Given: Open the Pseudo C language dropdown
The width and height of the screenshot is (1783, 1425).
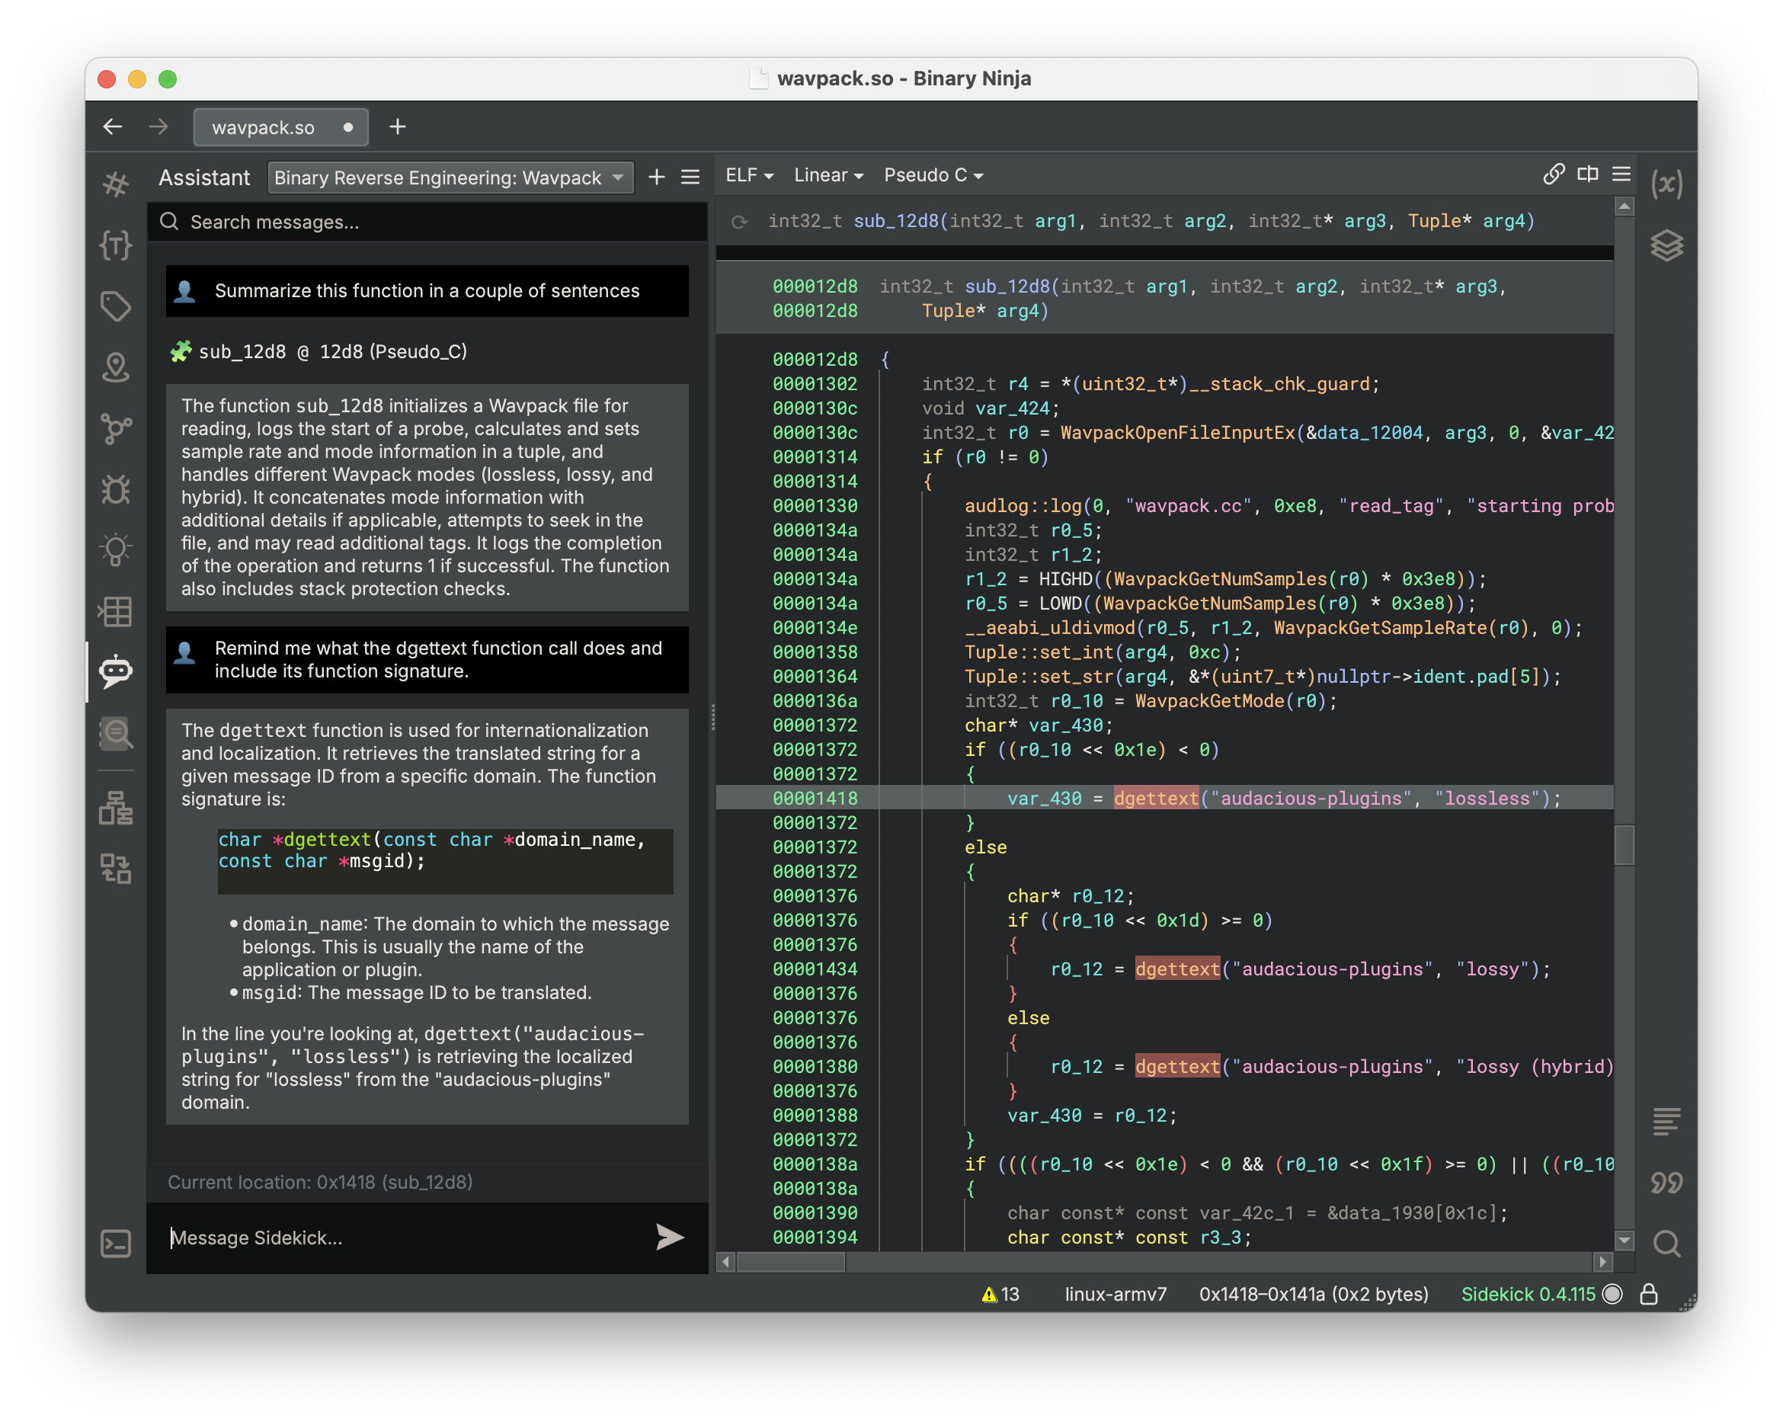Looking at the screenshot, I should [933, 175].
